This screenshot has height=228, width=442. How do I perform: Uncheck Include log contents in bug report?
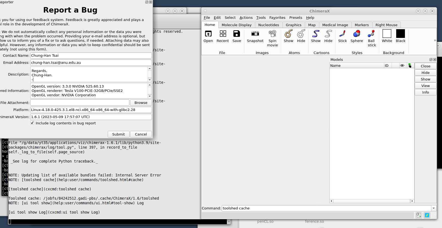pyautogui.click(x=32, y=123)
